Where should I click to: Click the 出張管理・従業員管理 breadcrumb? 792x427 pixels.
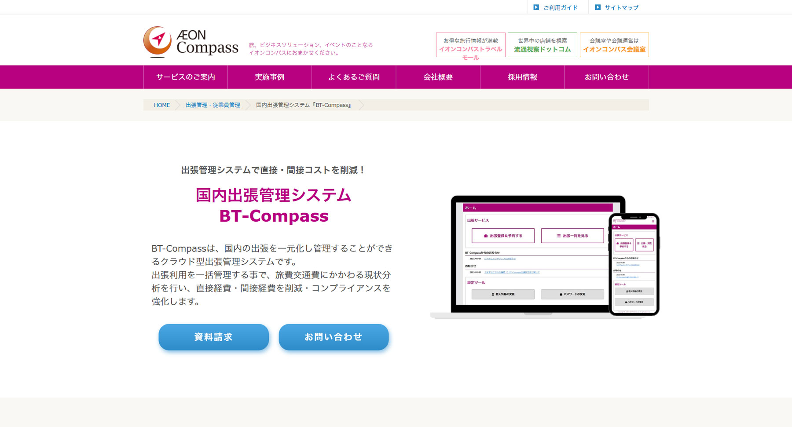213,105
